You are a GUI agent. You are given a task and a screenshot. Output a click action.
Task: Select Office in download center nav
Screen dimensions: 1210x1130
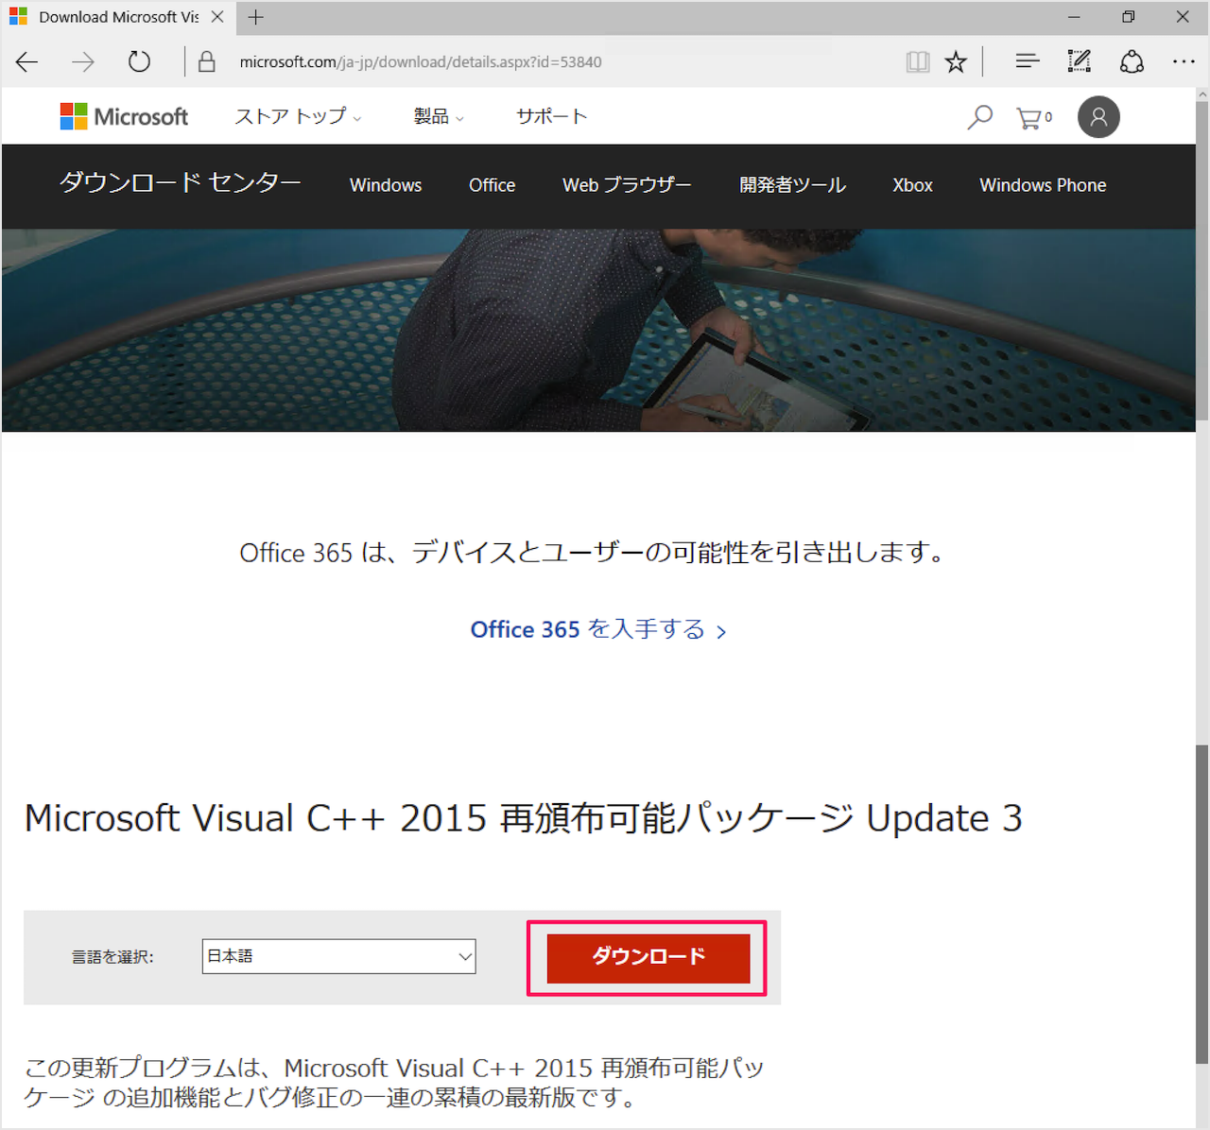point(492,185)
